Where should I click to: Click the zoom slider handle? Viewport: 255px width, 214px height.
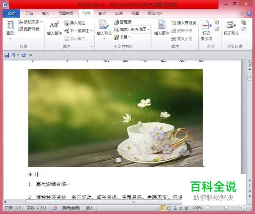pyautogui.click(x=226, y=208)
